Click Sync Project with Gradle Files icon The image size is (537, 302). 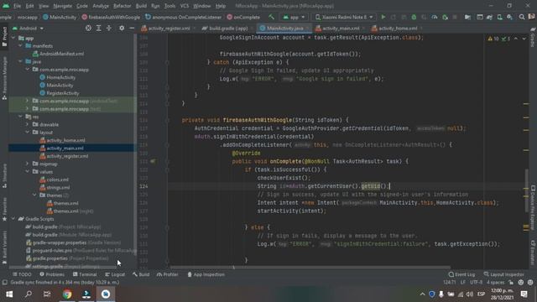[489, 17]
